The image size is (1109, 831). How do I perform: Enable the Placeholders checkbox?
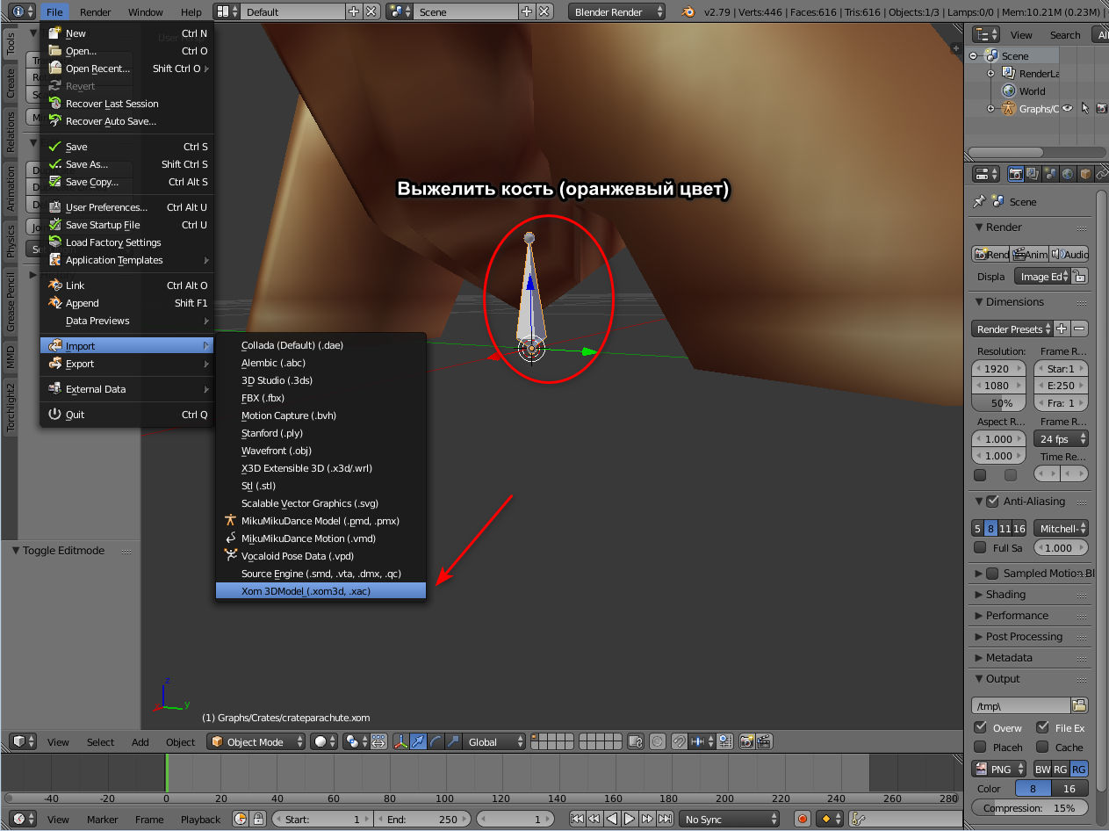pos(980,747)
